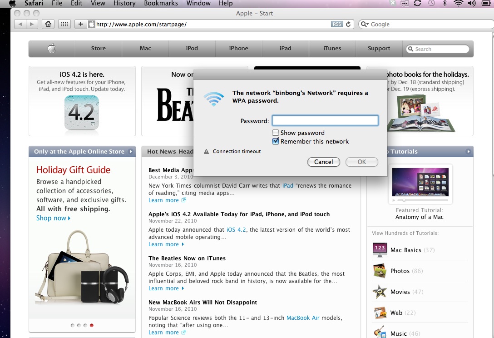This screenshot has width=494, height=338.
Task: Add bookmark with the plus button
Action: click(x=81, y=24)
